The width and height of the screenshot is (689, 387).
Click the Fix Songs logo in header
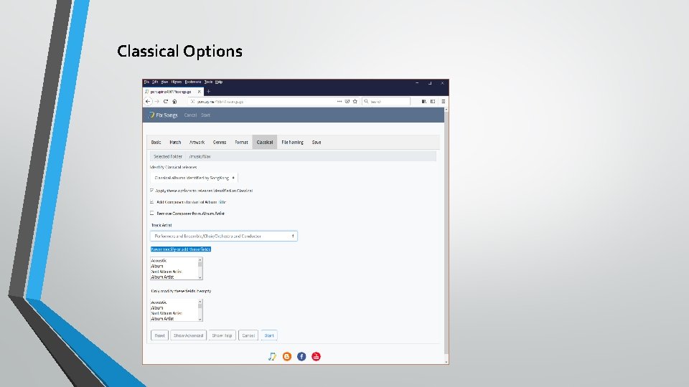tap(163, 115)
